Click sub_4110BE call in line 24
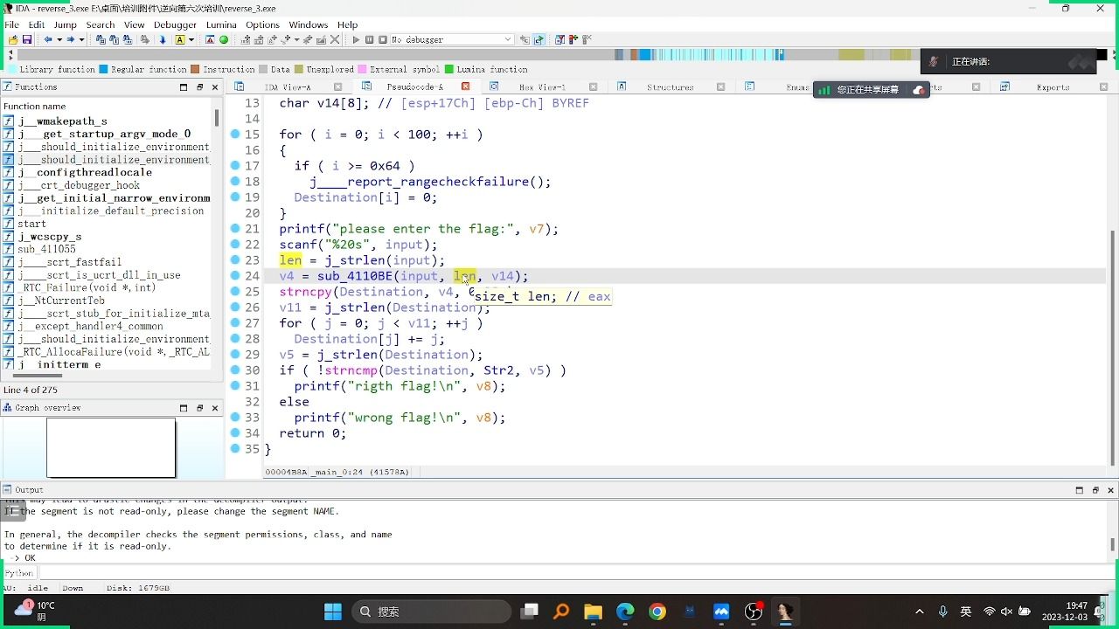1119x629 pixels. click(355, 276)
